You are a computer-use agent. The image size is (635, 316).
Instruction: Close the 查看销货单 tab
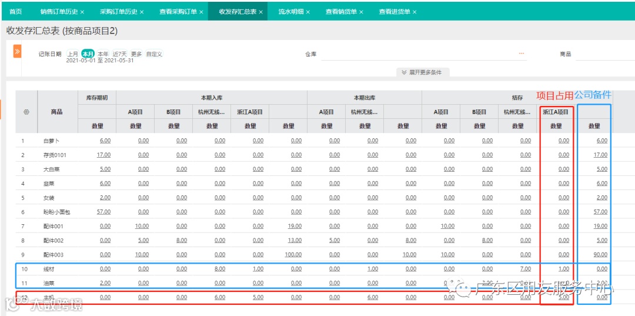pos(361,12)
